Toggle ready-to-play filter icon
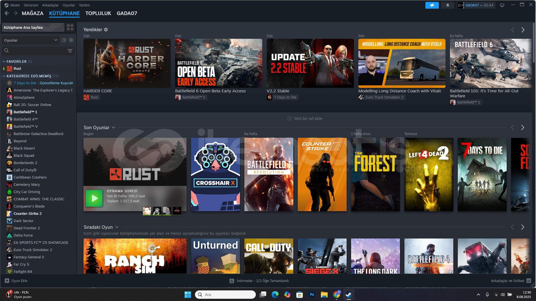The width and height of the screenshot is (536, 301). click(71, 40)
